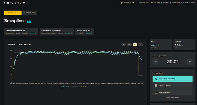Viewport: 197px width, 105px height.
Task: Select Auto / Beer Constant system mode
Action: click(x=172, y=79)
